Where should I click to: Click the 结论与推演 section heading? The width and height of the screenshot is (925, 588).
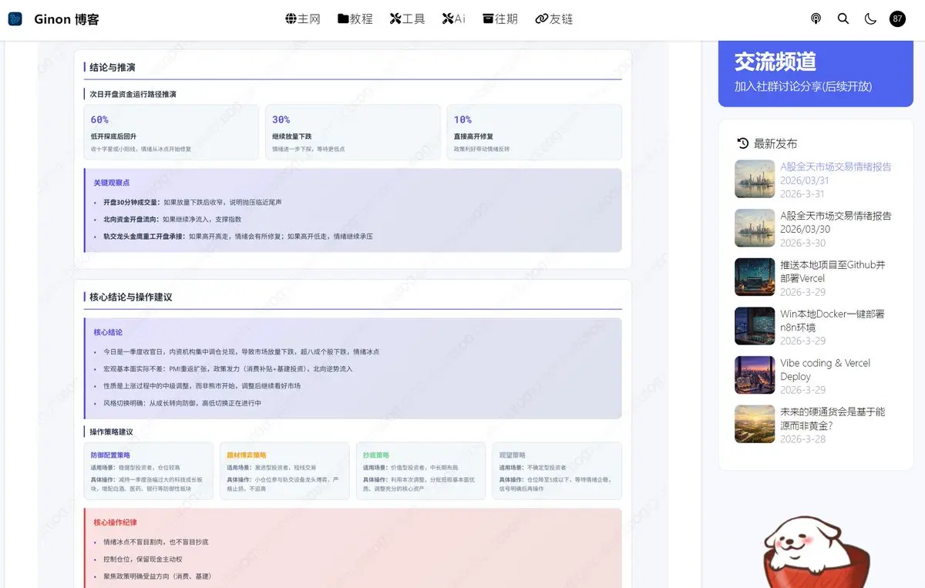112,67
